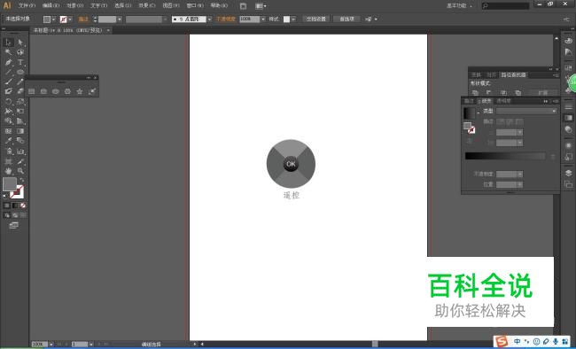Open Layers panel from right dock
This screenshot has height=349, width=576.
pyautogui.click(x=568, y=173)
